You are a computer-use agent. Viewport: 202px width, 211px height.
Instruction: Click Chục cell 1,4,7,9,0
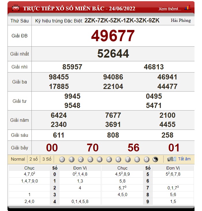pos(29,181)
